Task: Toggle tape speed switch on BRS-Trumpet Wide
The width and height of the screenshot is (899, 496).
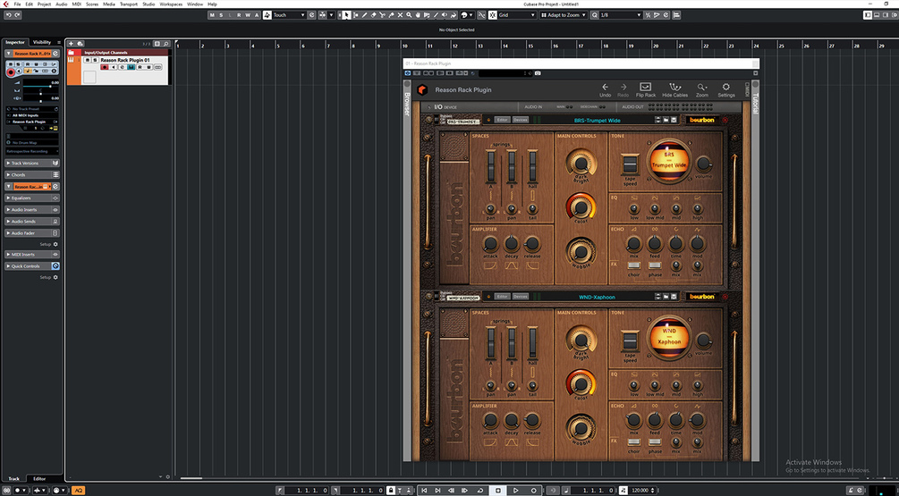Action: click(x=630, y=164)
